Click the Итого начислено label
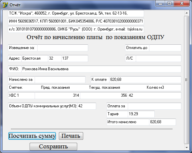This screenshot has width=192, height=153. 128,122
